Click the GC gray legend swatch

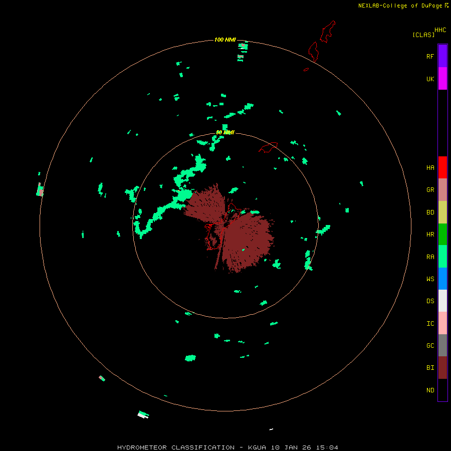click(442, 345)
